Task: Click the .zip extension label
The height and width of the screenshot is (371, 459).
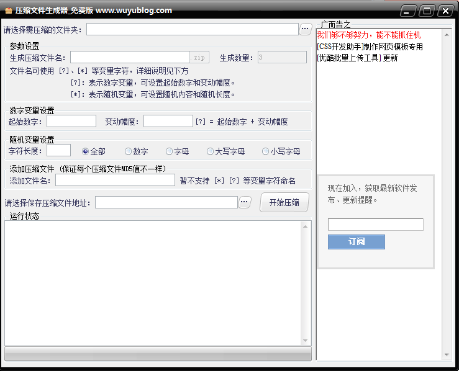Action: pos(199,57)
